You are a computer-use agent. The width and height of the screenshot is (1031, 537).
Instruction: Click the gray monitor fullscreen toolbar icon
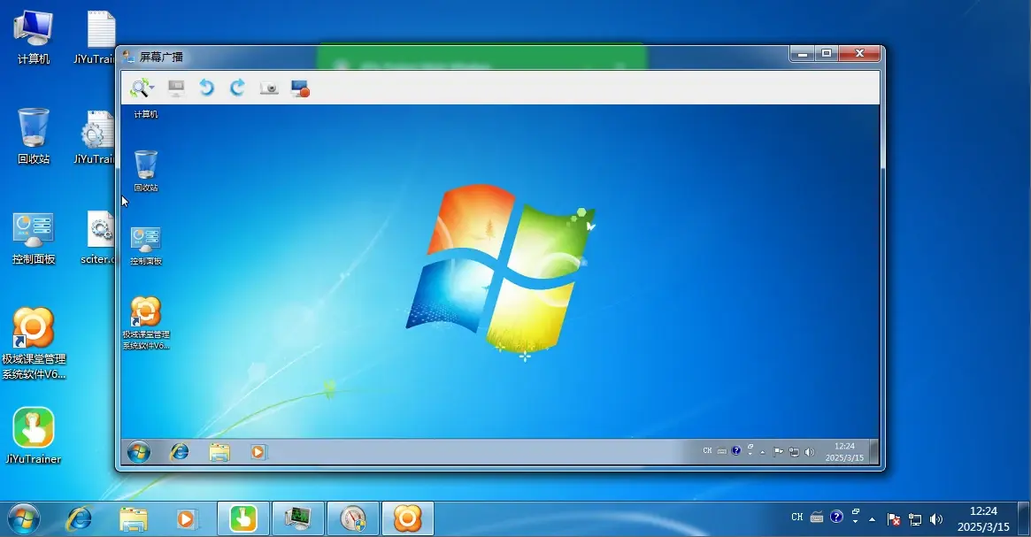click(176, 88)
